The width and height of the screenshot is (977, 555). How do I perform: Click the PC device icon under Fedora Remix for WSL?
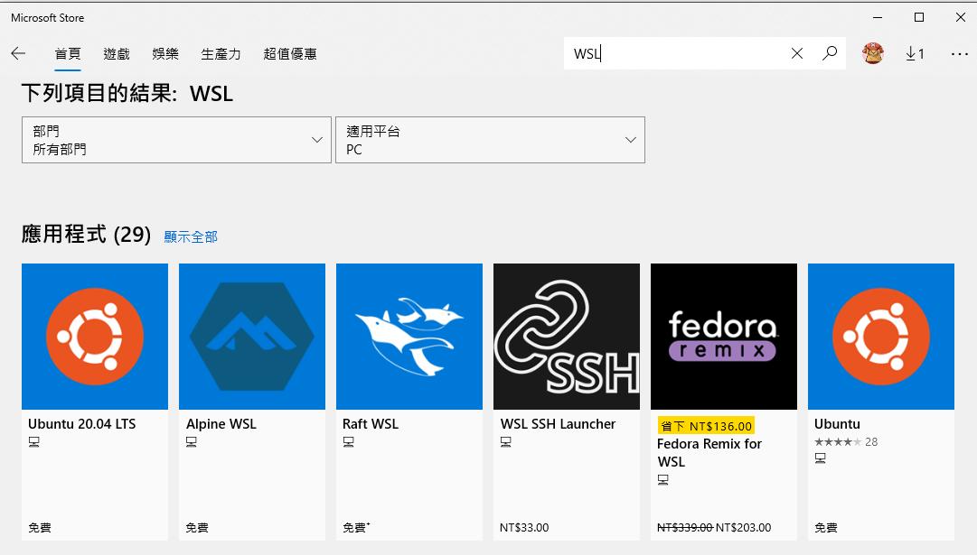pos(663,480)
